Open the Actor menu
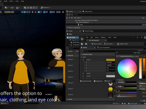Viewport: 146px width, 109px height. [17, 1]
